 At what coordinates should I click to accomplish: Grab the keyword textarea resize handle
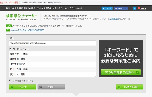point(96,76)
